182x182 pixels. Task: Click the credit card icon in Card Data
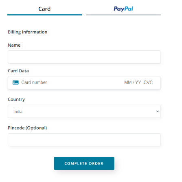pos(15,82)
